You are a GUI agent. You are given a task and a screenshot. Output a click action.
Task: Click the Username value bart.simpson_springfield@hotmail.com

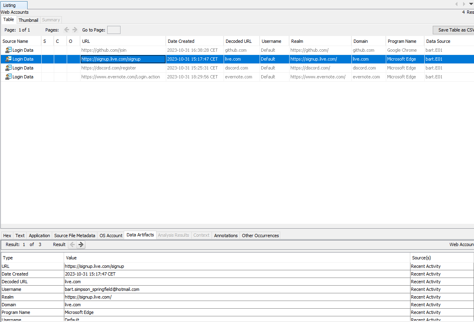click(102, 289)
